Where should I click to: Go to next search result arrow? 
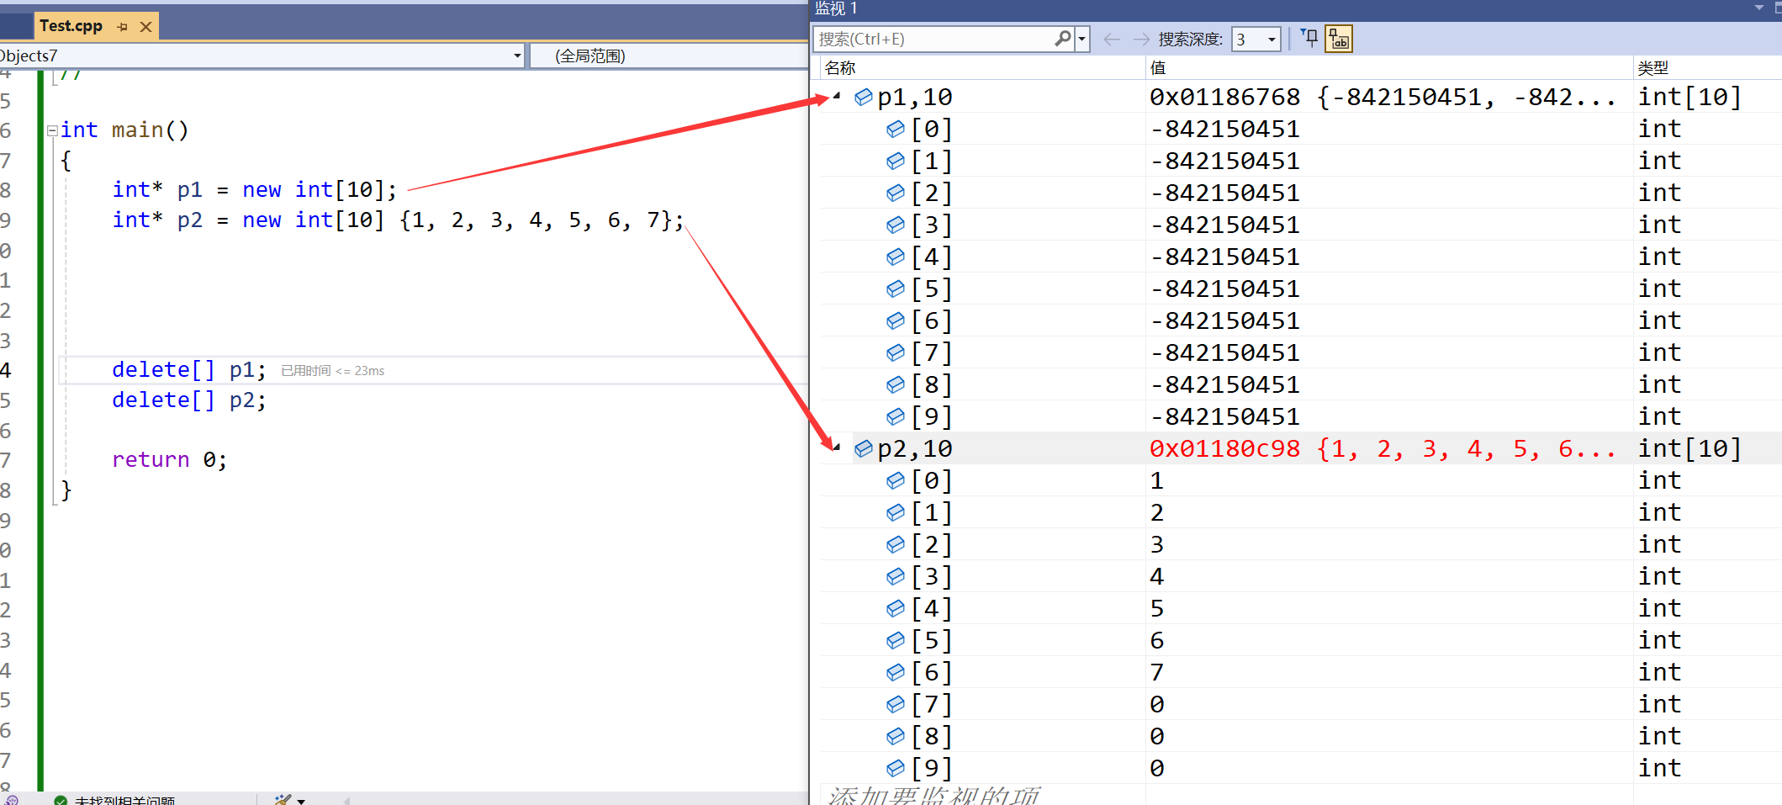[1141, 39]
